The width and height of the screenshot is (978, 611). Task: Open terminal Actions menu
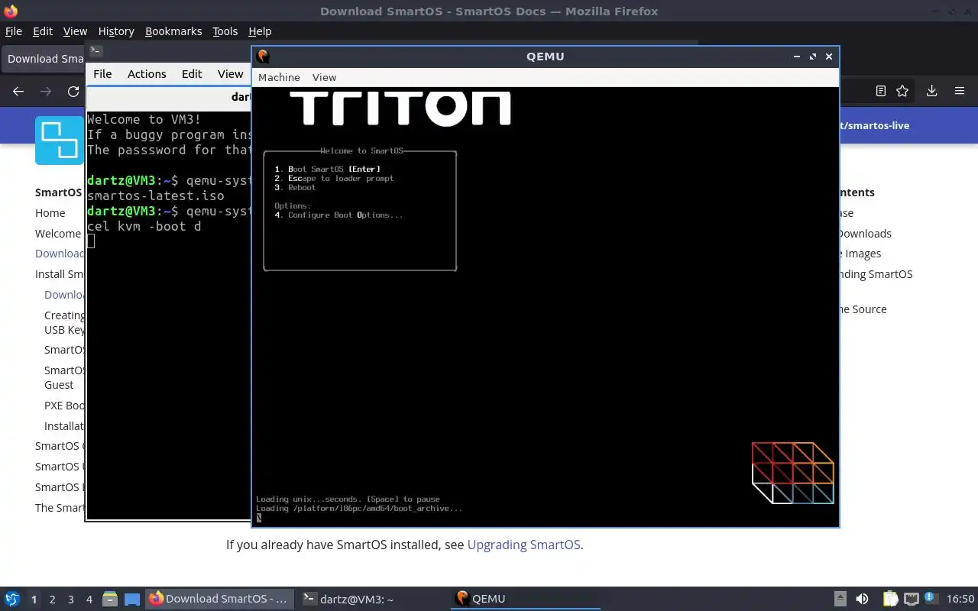point(147,74)
